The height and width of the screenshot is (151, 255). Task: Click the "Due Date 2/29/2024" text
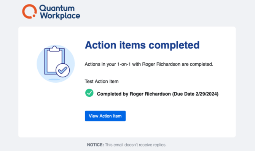196,94
